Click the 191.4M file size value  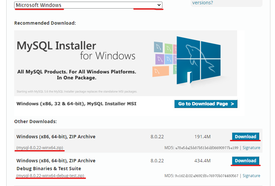[203, 137]
